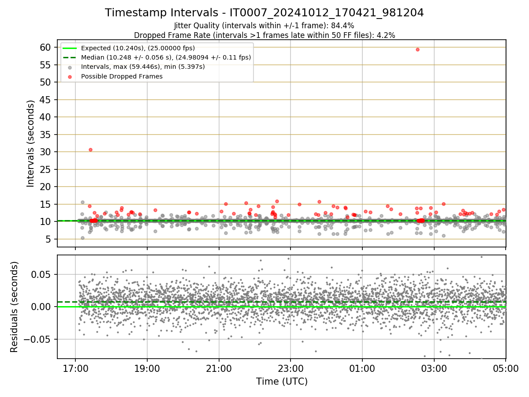Click the 45 tick on the intervals axis
Screen dimensions: 529x397
click(x=46, y=100)
